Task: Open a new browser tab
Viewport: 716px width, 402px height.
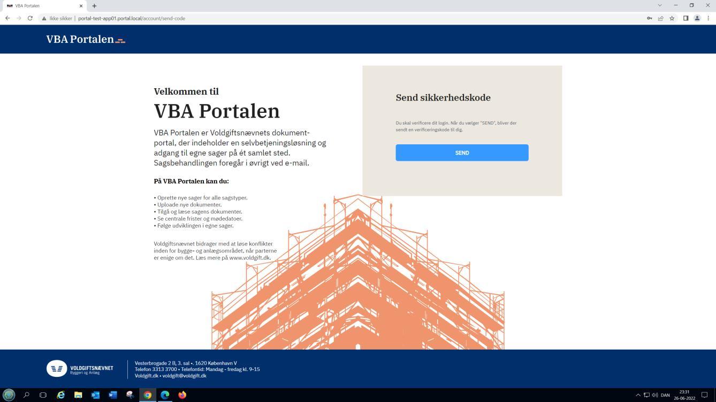Action: pos(94,6)
